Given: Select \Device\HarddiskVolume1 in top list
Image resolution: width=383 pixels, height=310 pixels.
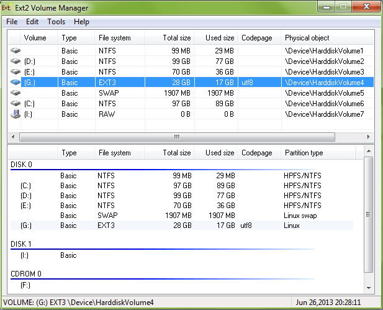Looking at the screenshot, I should pyautogui.click(x=324, y=50).
